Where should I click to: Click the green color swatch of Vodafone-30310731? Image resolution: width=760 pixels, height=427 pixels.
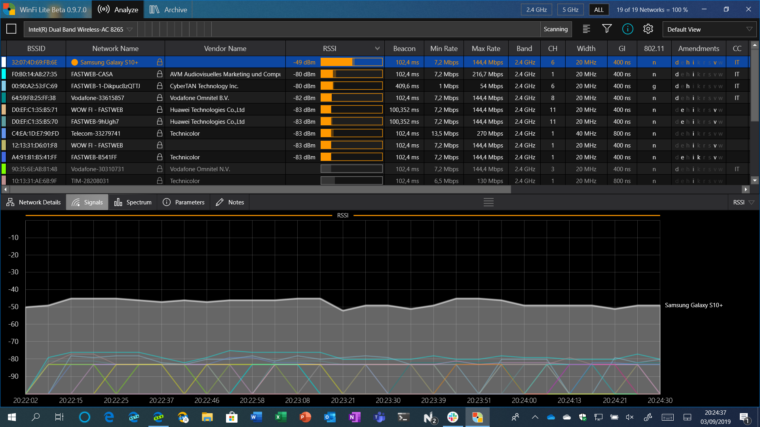[4, 169]
